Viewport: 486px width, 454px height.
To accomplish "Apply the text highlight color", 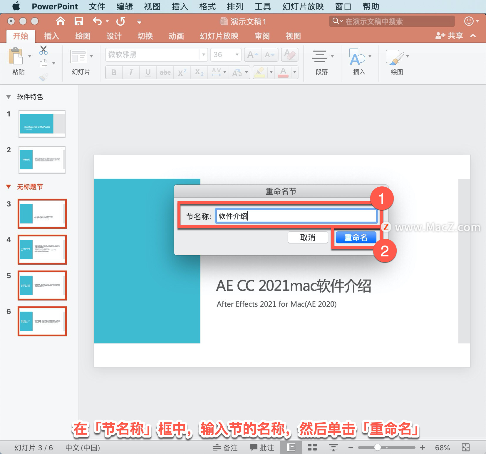I will (x=260, y=72).
